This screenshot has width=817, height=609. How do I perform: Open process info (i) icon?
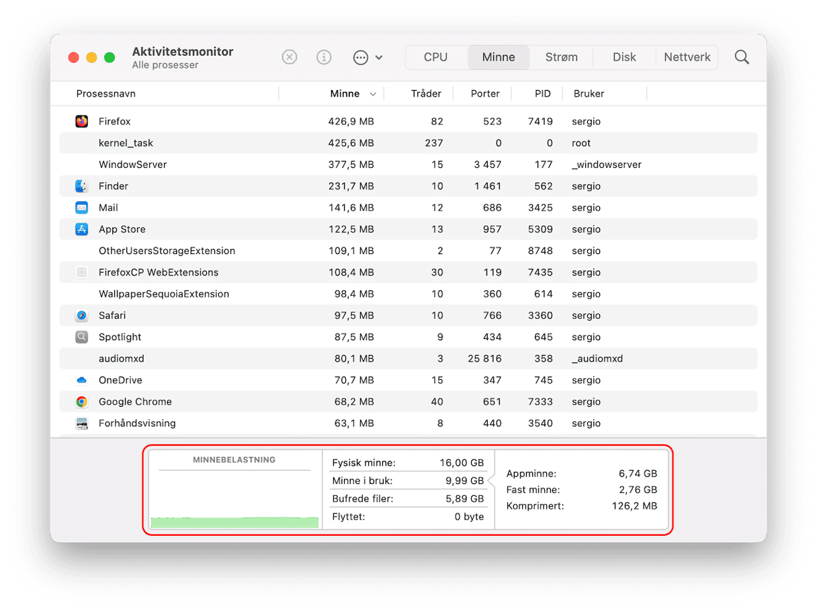point(324,57)
